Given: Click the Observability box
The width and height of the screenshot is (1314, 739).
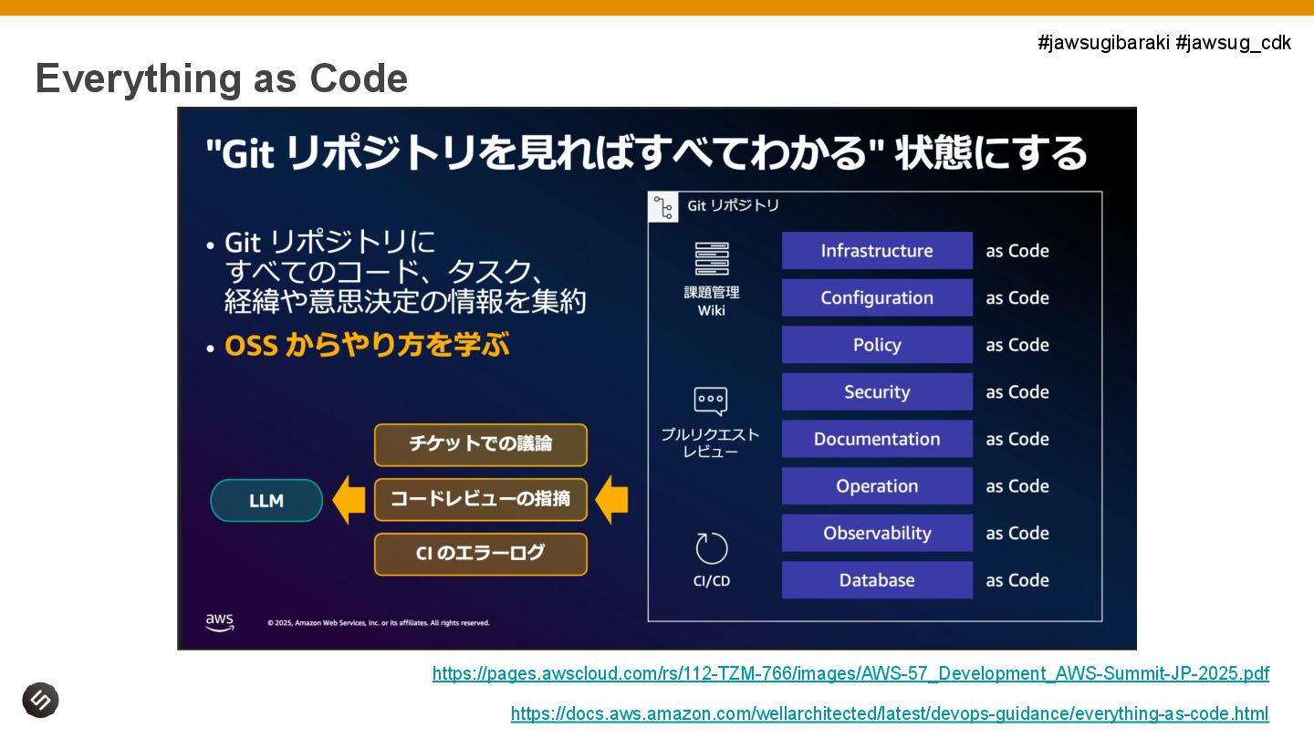Looking at the screenshot, I should (x=877, y=533).
